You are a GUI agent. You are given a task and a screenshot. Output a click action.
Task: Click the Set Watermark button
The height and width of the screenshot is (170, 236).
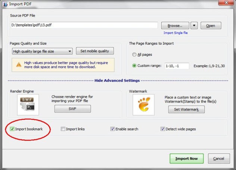[x=186, y=109]
